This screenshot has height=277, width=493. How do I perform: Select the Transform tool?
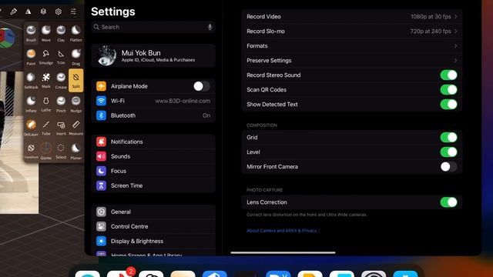click(x=31, y=151)
